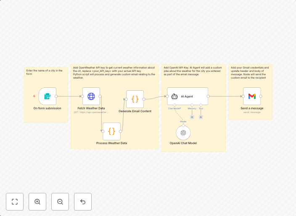Click the fit-to-view canvas button

[x=15, y=202]
